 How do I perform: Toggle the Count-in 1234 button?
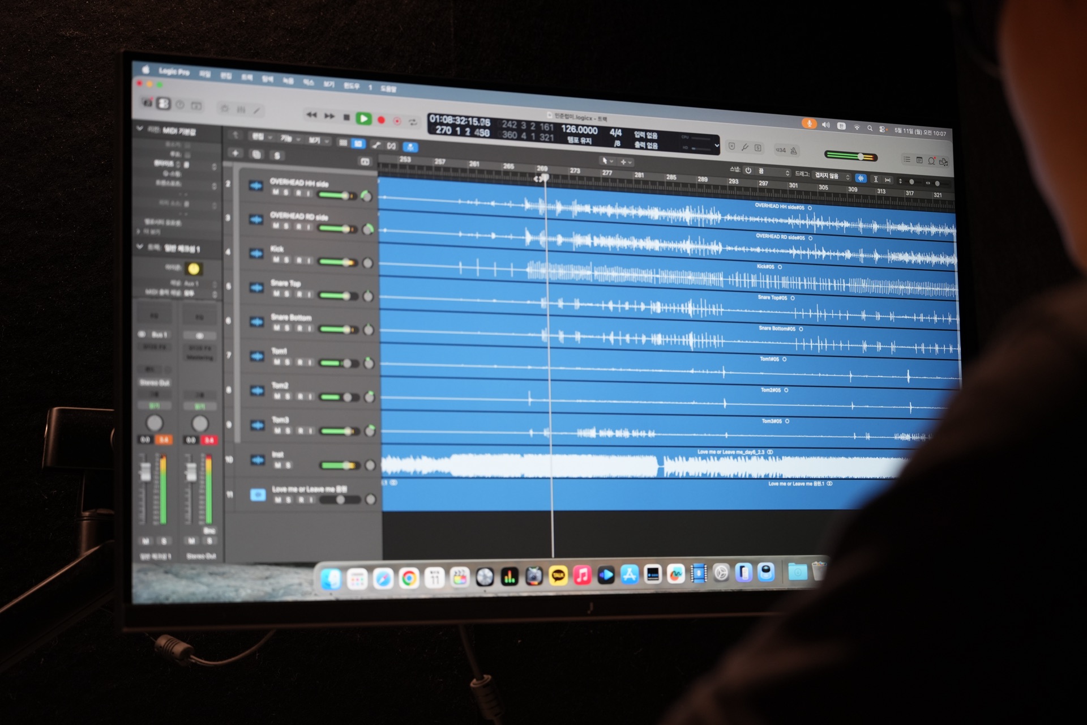tap(781, 150)
